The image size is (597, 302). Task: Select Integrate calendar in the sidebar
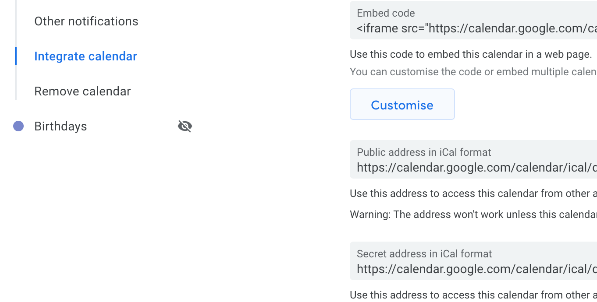pyautogui.click(x=85, y=56)
